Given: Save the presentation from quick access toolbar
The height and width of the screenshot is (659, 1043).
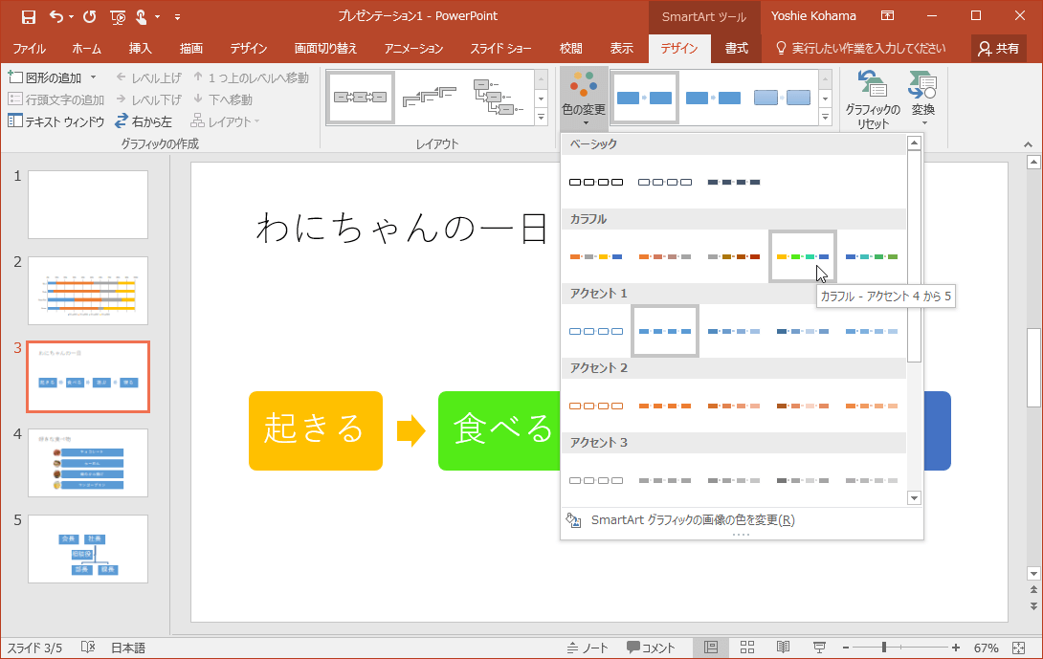Looking at the screenshot, I should (x=28, y=16).
